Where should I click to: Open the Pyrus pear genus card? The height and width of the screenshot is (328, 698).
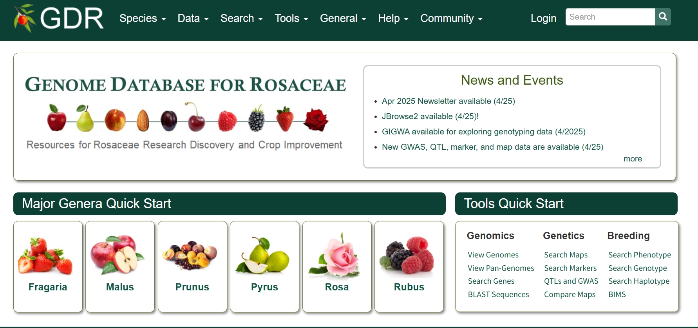[x=264, y=266]
